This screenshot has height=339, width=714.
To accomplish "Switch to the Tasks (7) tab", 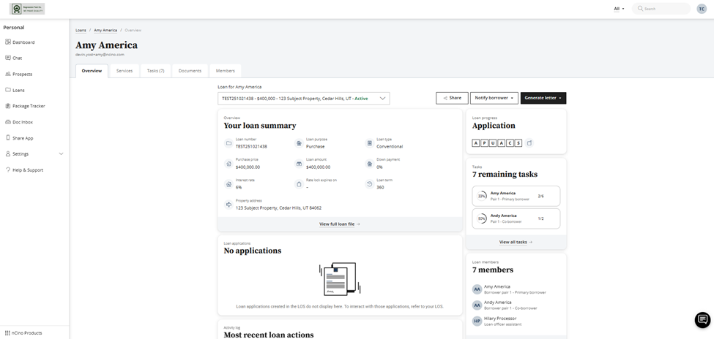I will tap(155, 71).
